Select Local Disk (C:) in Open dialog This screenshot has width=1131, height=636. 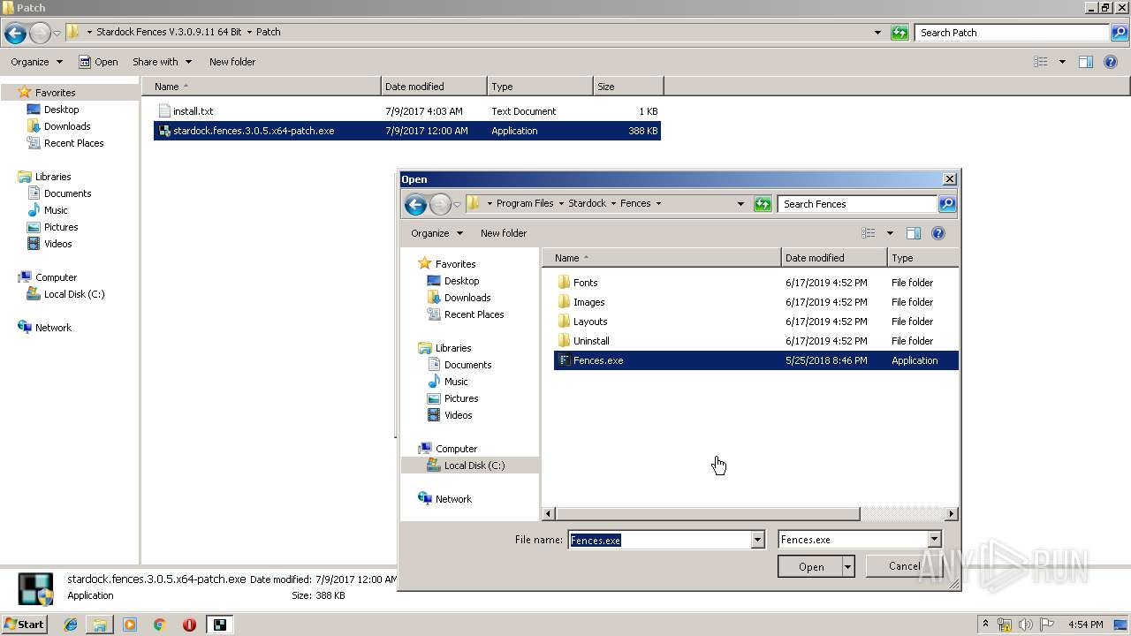click(x=474, y=466)
